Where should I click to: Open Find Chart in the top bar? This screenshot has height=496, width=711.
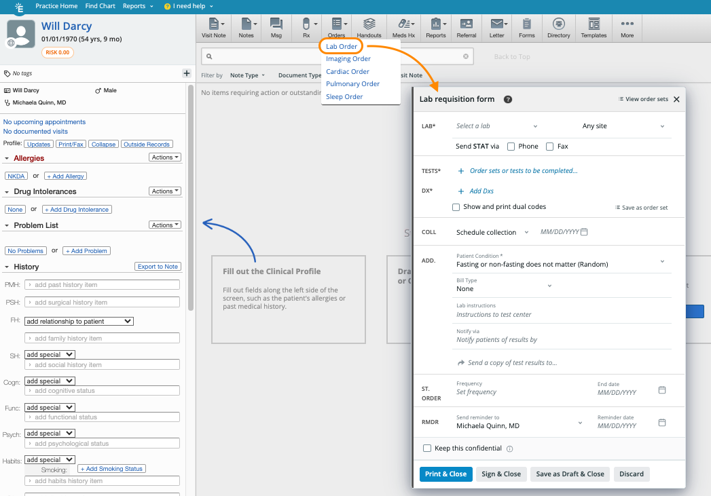point(101,6)
